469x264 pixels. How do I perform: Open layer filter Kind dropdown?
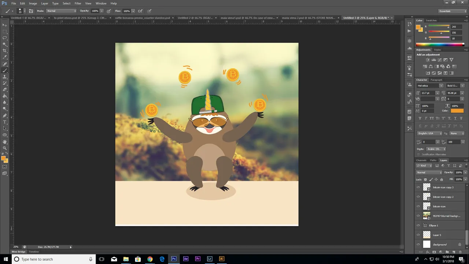coord(425,166)
